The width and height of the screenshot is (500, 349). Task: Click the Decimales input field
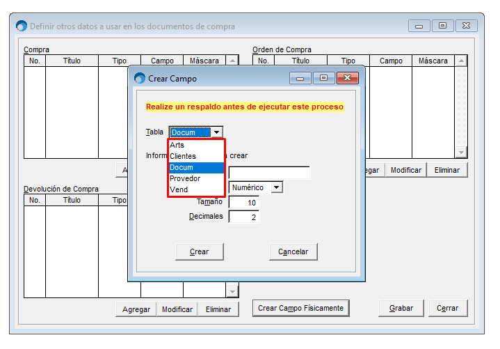click(x=244, y=217)
